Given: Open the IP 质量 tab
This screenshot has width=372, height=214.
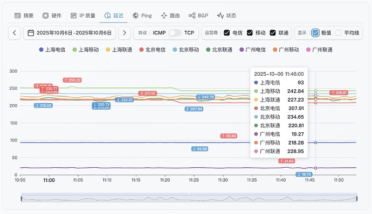Looking at the screenshot, I should (x=83, y=16).
